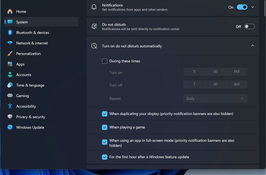Open the Privacy & security shield icon

tap(10, 116)
